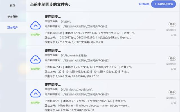This screenshot has height=112, width=180.
Task: Click destination path ending in /PC备份3
Action: (86, 94)
